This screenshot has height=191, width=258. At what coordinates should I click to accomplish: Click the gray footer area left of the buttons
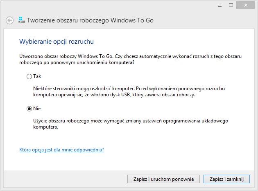click(66, 179)
